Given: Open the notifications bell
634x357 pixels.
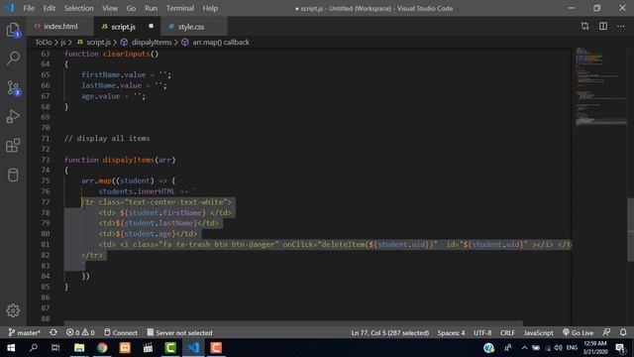Looking at the screenshot, I should (x=623, y=333).
